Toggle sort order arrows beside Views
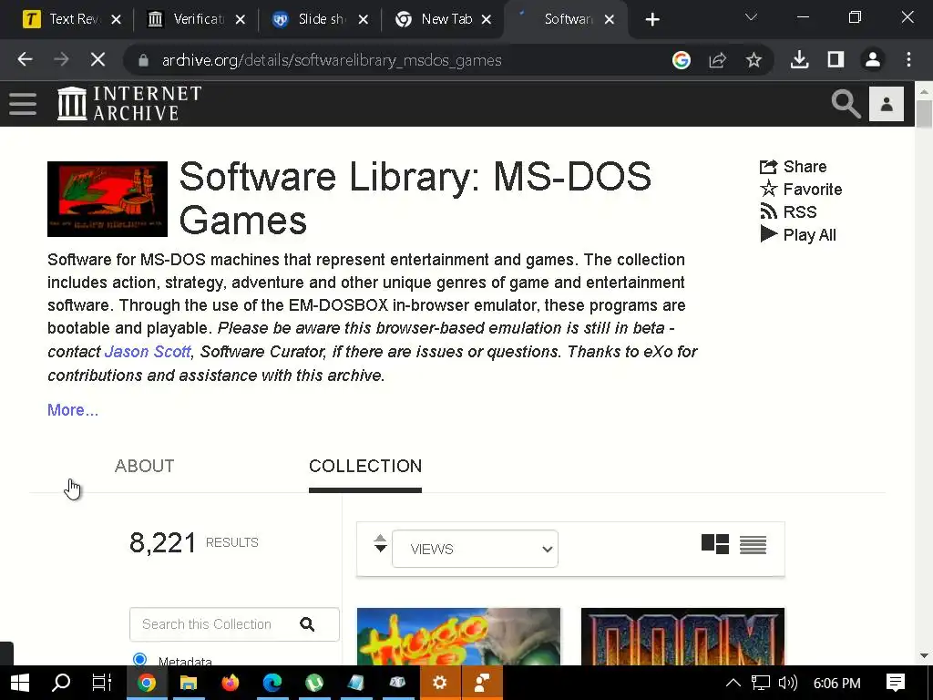The image size is (933, 700). click(380, 543)
